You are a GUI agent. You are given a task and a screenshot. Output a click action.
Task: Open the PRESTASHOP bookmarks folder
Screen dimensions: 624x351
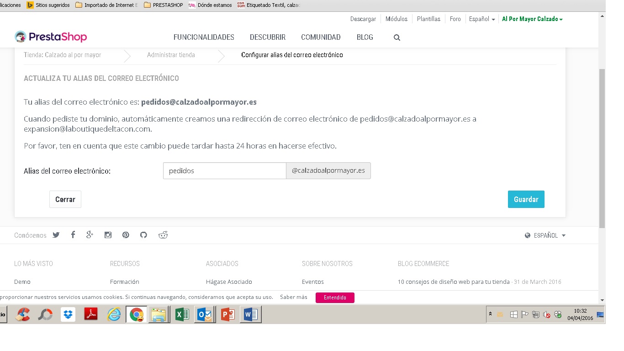(164, 5)
